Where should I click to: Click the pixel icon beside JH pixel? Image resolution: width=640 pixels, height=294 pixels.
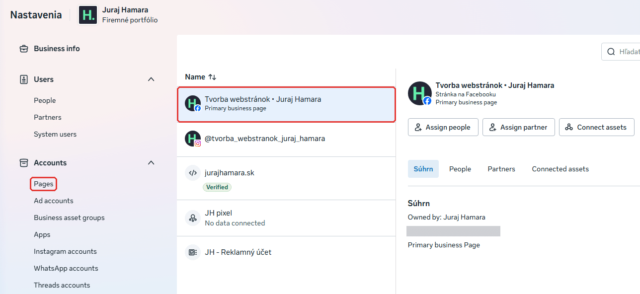pos(193,218)
